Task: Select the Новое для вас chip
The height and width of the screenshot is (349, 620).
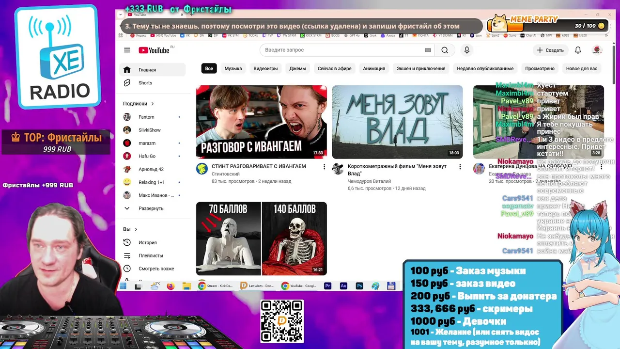Action: (x=581, y=68)
